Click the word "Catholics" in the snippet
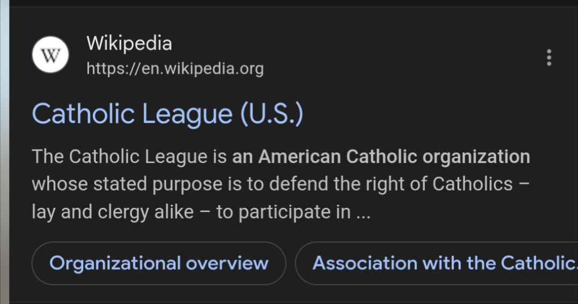The image size is (578, 304). point(472,184)
